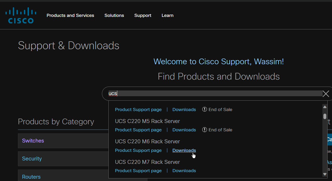Viewport: 332px width, 181px height.
Task: Open the Solutions menu
Action: [114, 15]
